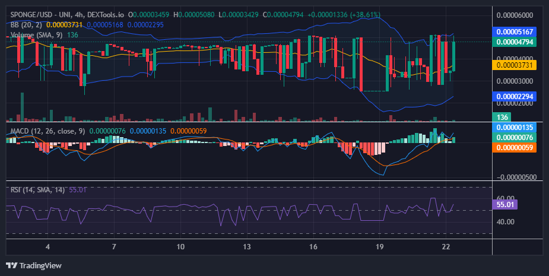Click price axis tick 0.00003000
This screenshot has height=276, width=549.
tap(515, 81)
